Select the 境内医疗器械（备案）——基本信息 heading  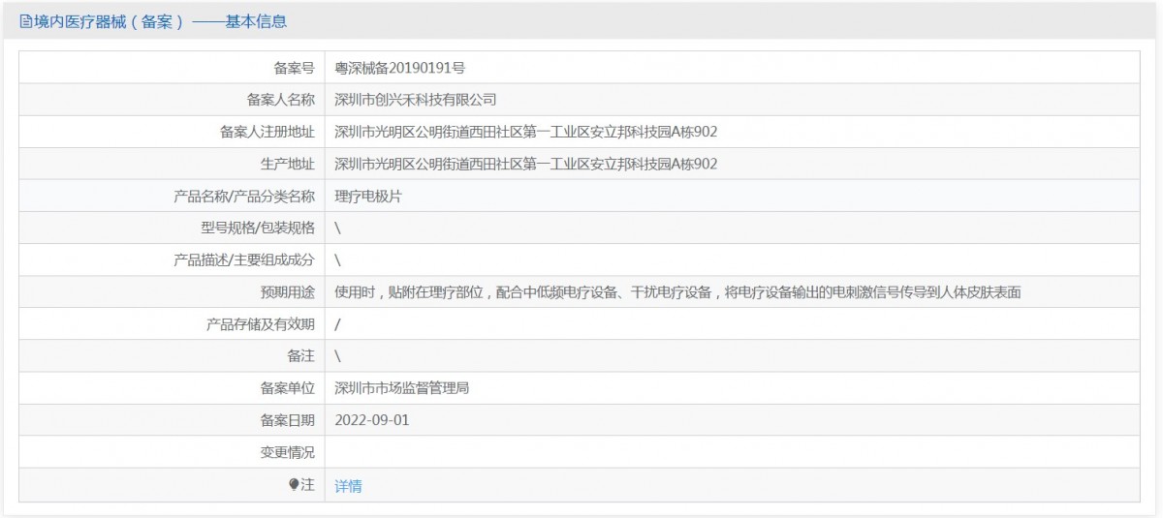tap(159, 20)
